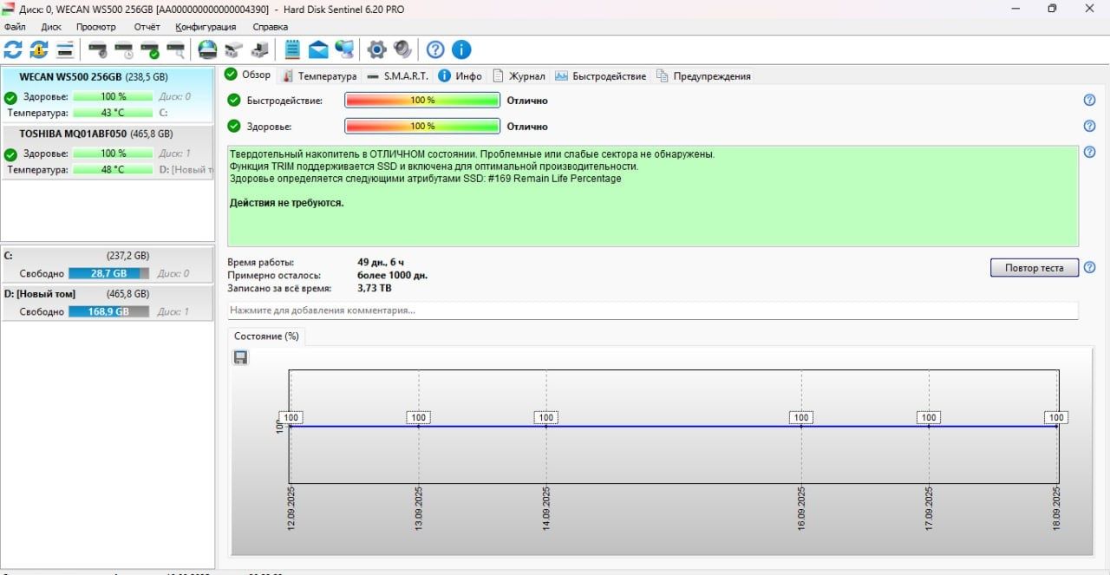Open the Конфигурация menu
1110x575 pixels.
coord(206,27)
